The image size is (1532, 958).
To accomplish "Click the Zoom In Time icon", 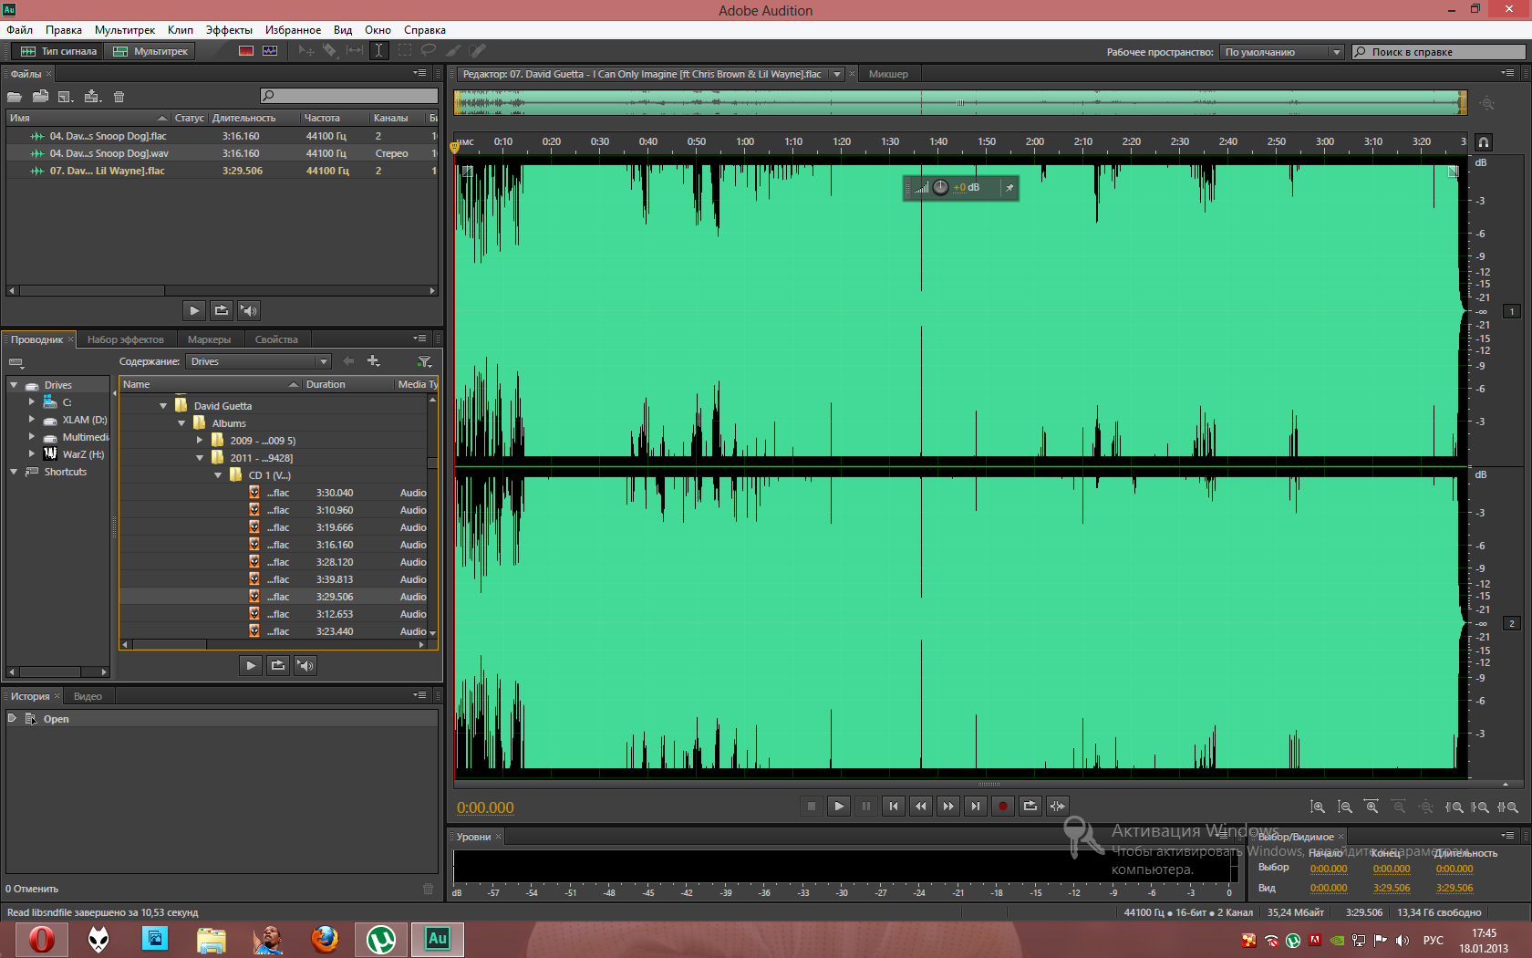I will click(1372, 807).
